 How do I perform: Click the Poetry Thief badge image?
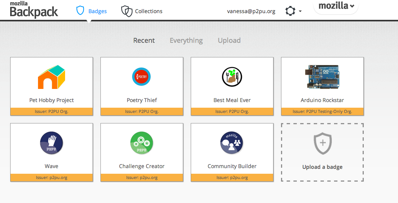pos(141,77)
